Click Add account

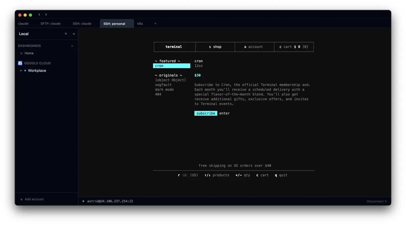tap(32, 199)
